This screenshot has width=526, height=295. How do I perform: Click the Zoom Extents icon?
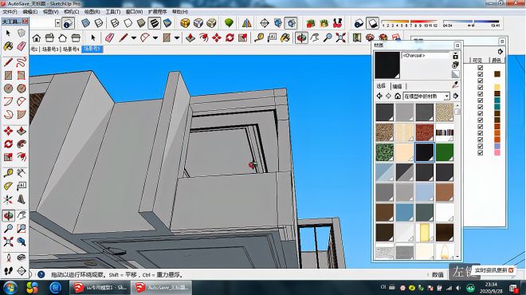tap(341, 37)
